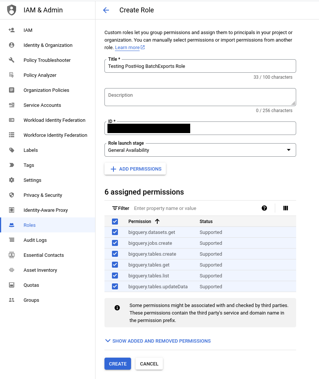
Task: Click the info icon in the permissions notice
Action: pyautogui.click(x=117, y=307)
